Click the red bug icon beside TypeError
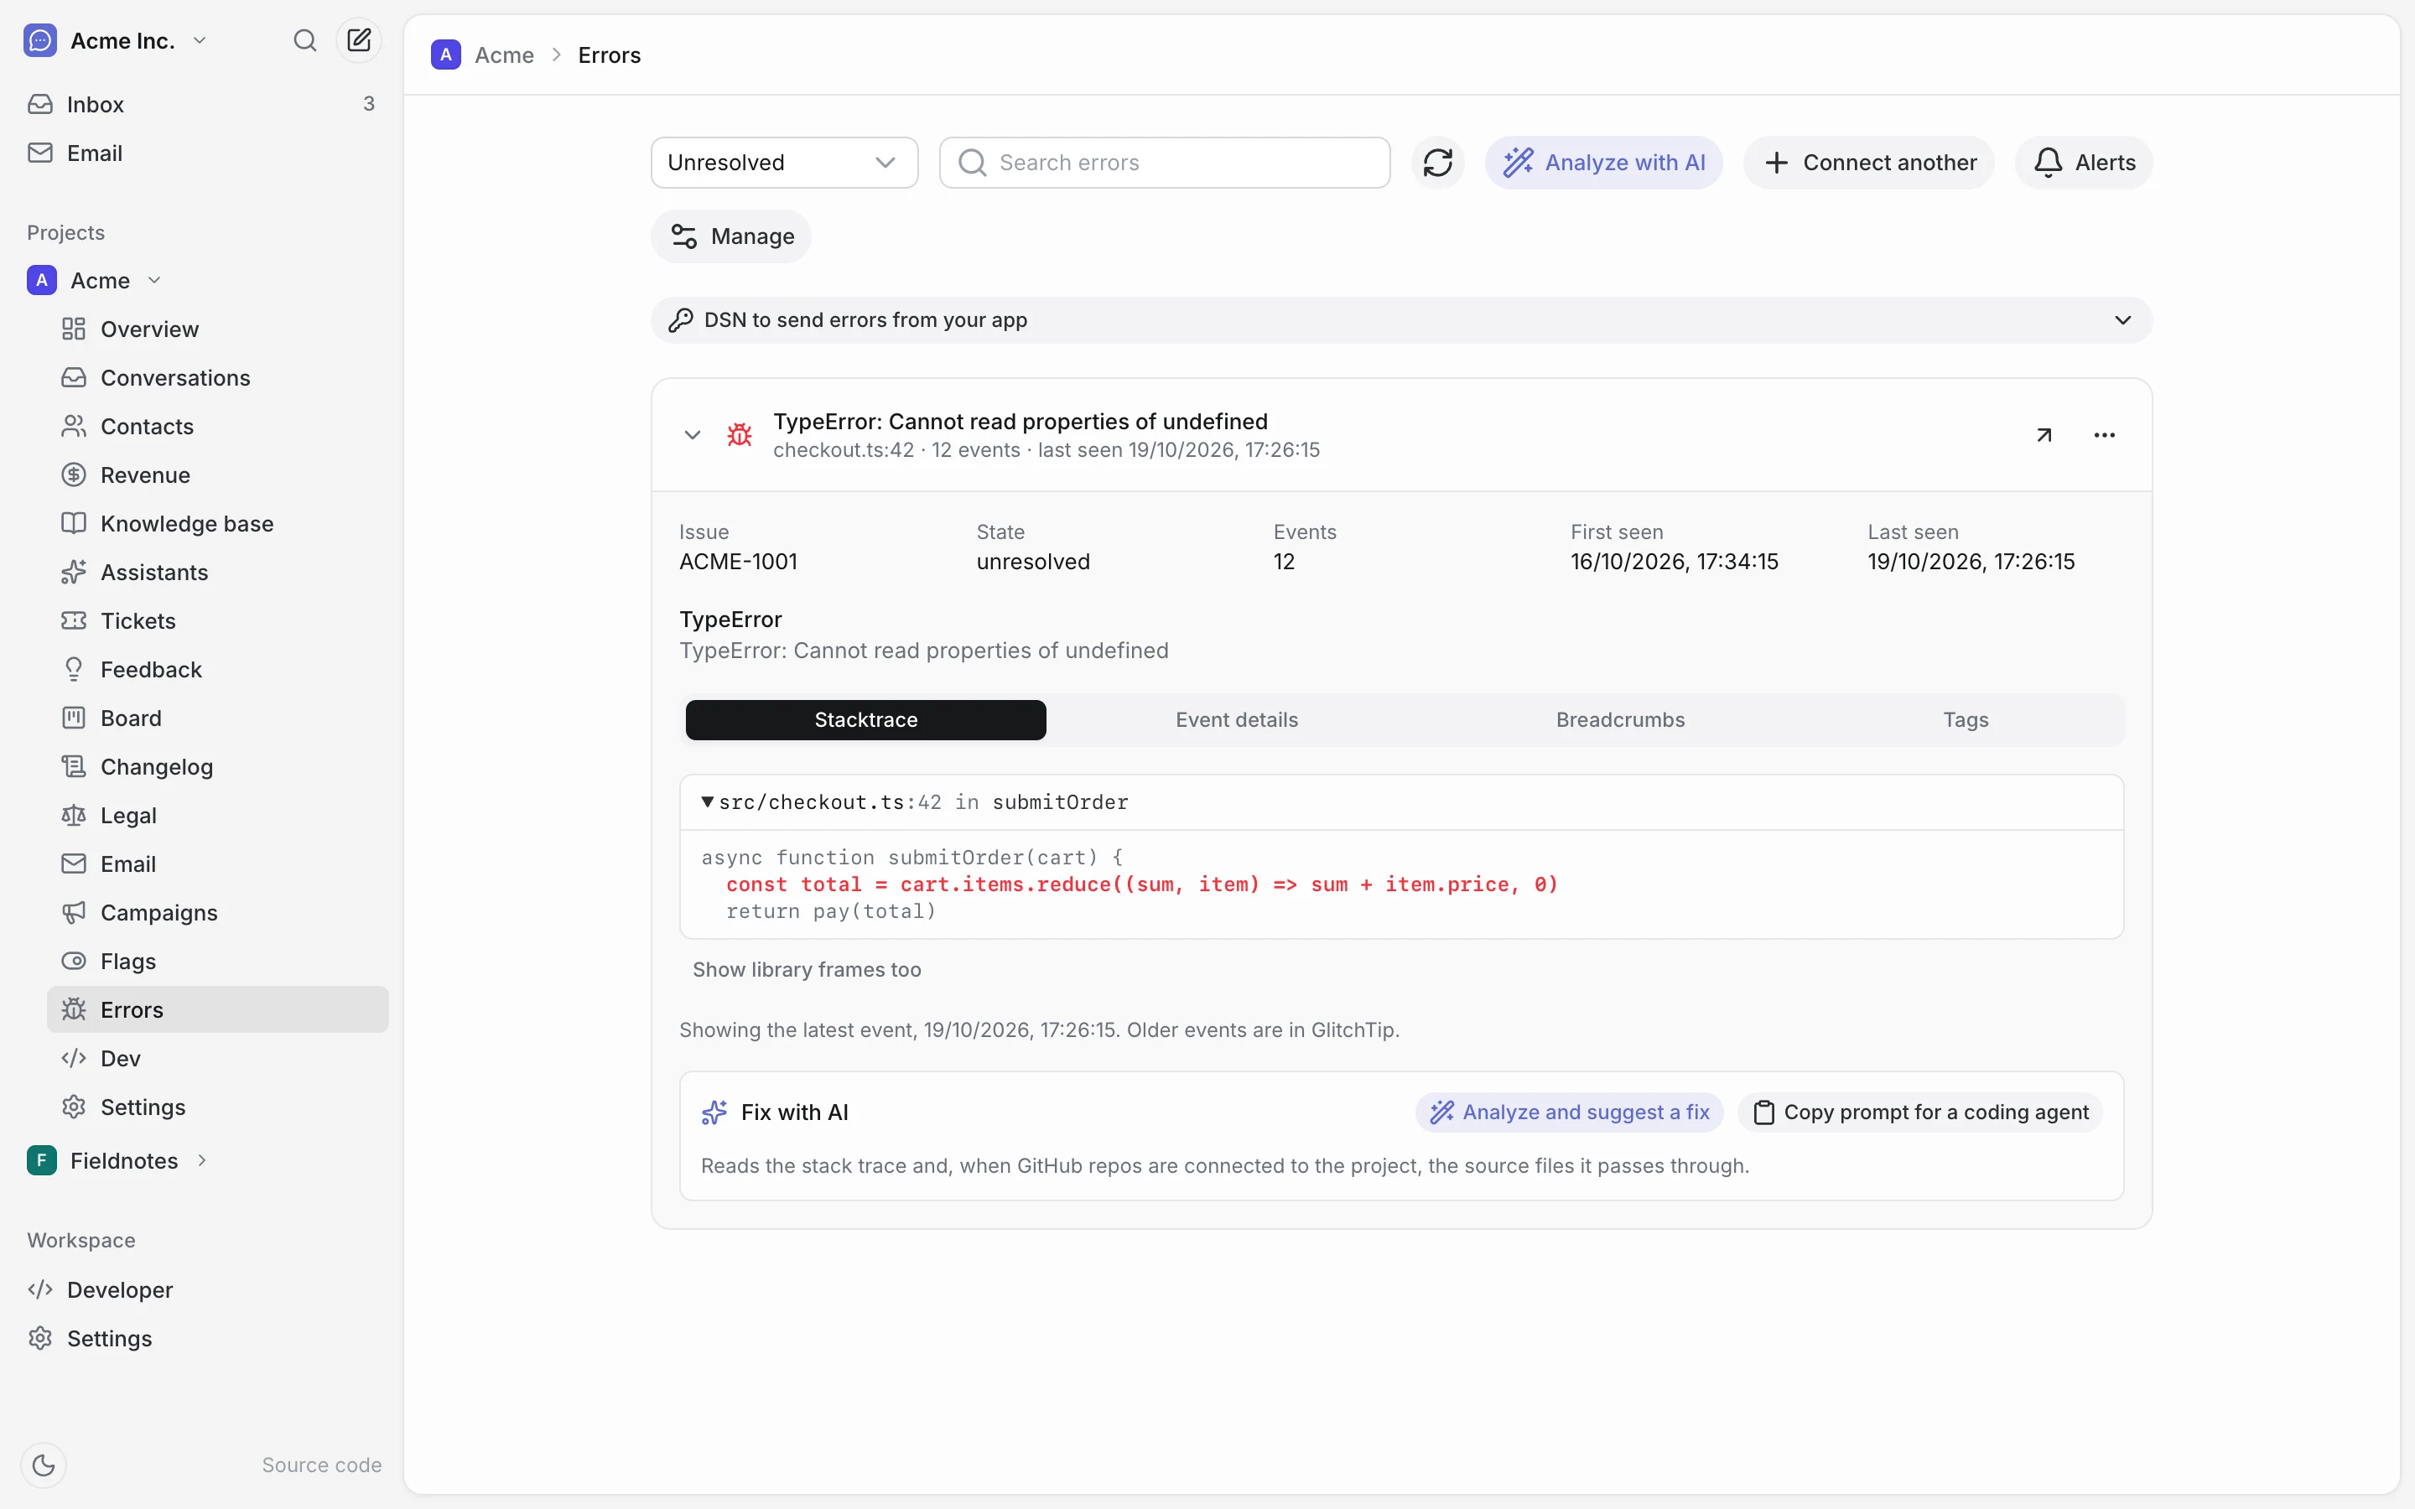The image size is (2415, 1509). point(740,435)
